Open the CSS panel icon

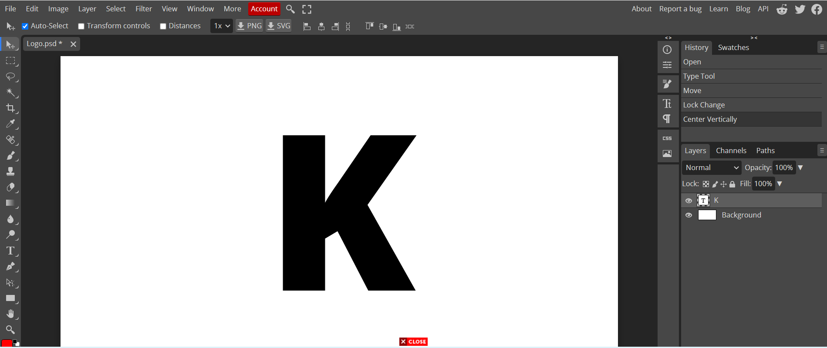point(667,138)
